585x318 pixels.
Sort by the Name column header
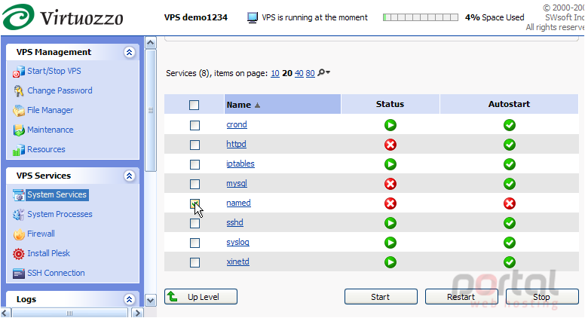point(283,105)
